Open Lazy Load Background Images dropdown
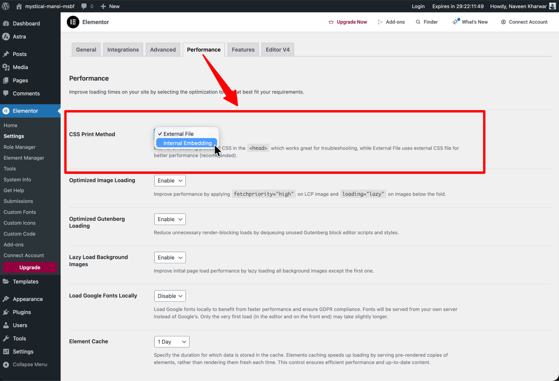The width and height of the screenshot is (559, 381). (170, 258)
